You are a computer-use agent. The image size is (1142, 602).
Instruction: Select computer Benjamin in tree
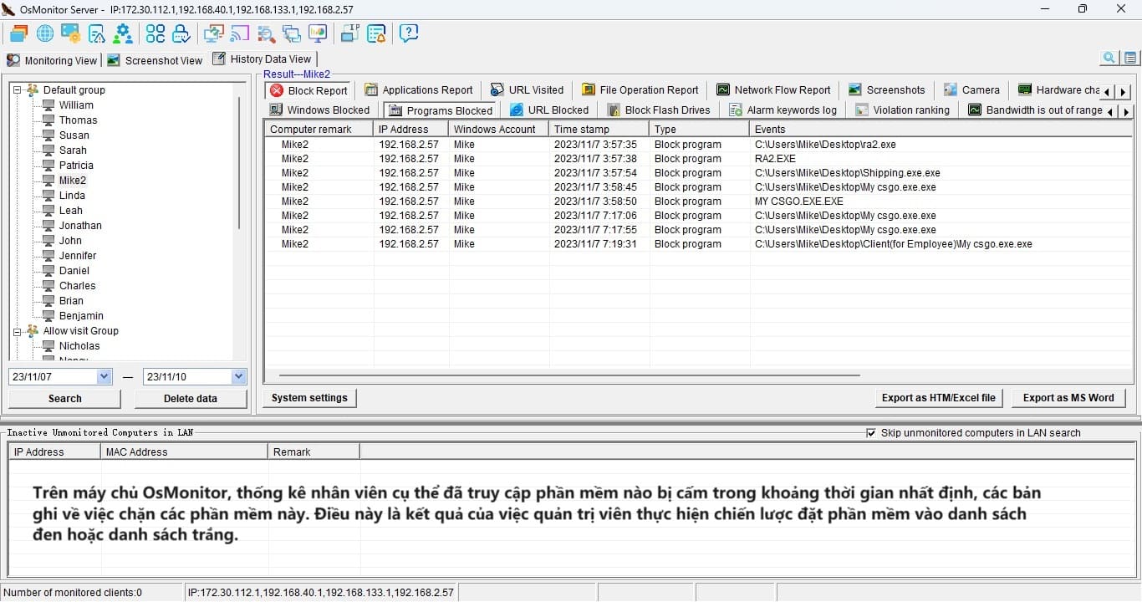[81, 316]
